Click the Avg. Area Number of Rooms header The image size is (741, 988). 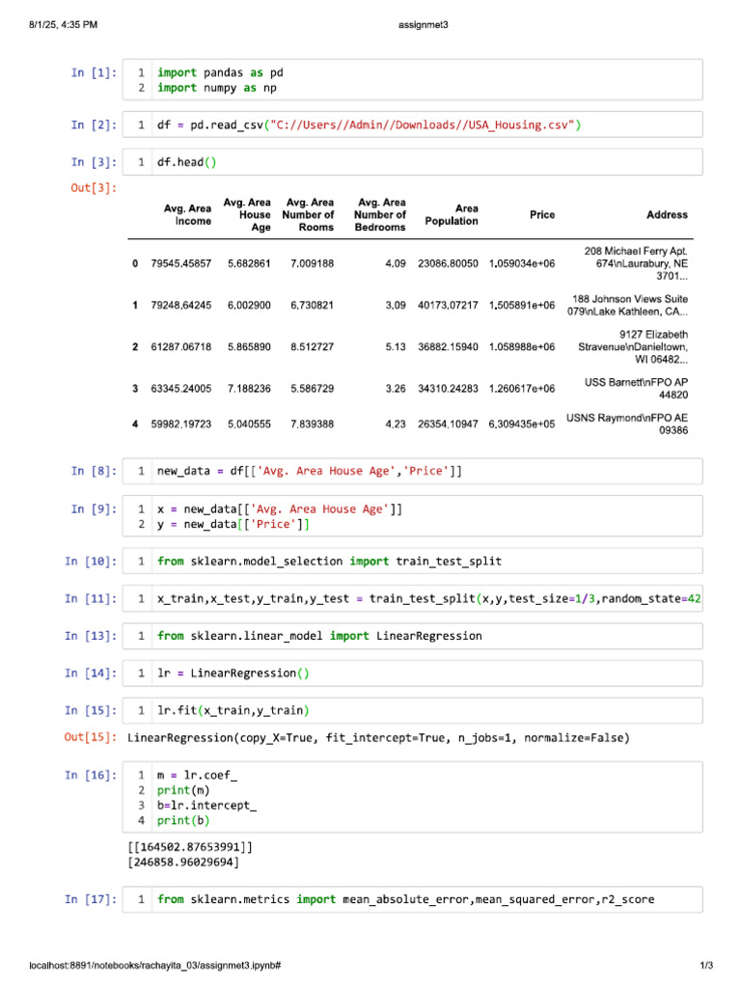308,215
